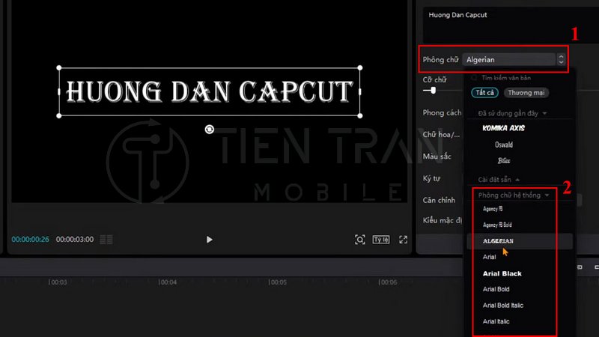Screen dimensions: 599x337
Task: Choose the Arial font
Action: 489,257
